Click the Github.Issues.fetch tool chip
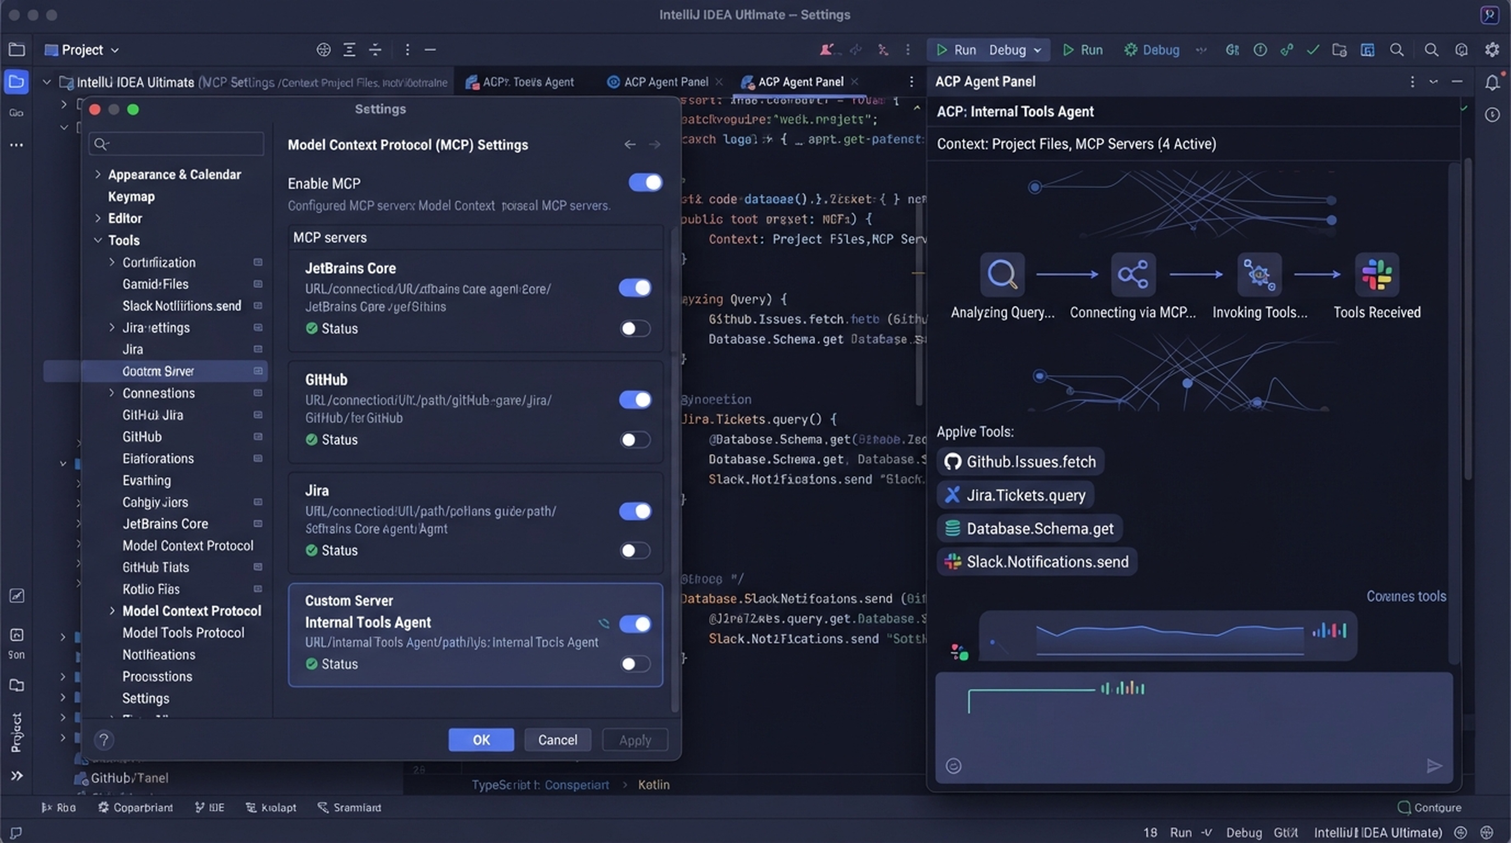This screenshot has width=1511, height=843. (1020, 461)
